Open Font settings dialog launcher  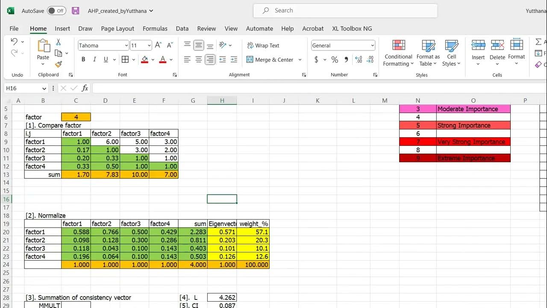pyautogui.click(x=175, y=75)
